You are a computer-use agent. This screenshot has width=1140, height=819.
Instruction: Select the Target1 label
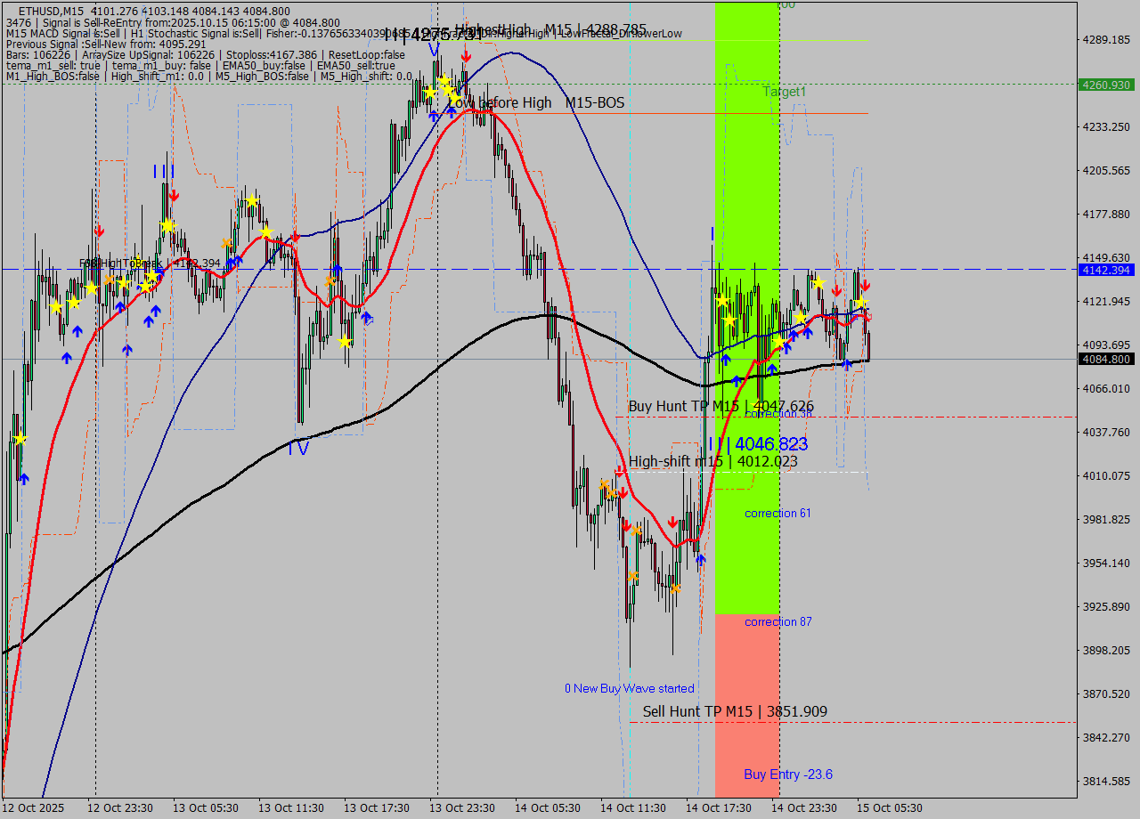point(784,92)
